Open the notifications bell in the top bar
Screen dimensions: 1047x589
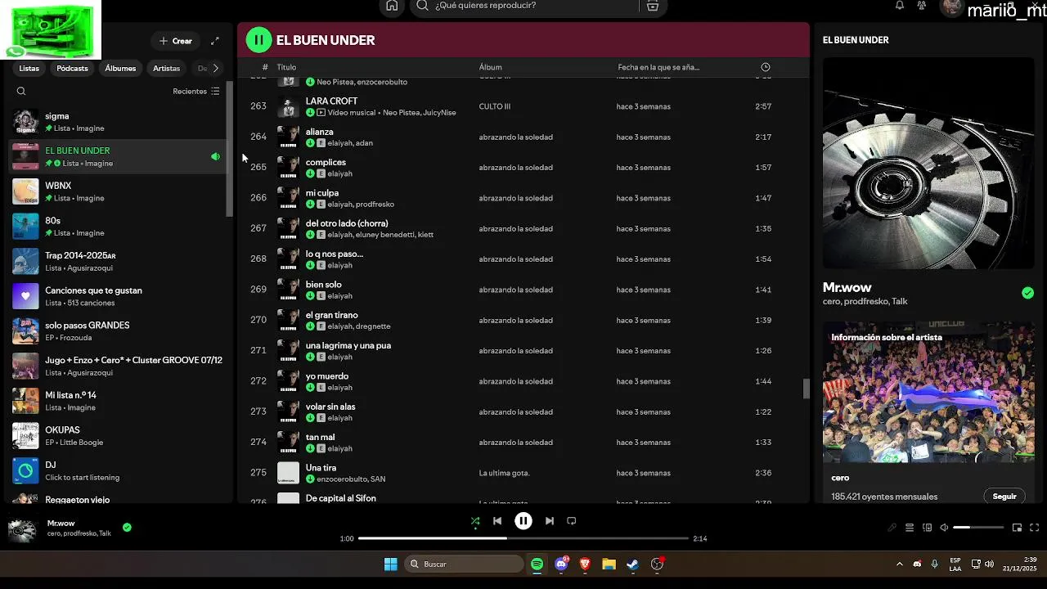point(900,6)
